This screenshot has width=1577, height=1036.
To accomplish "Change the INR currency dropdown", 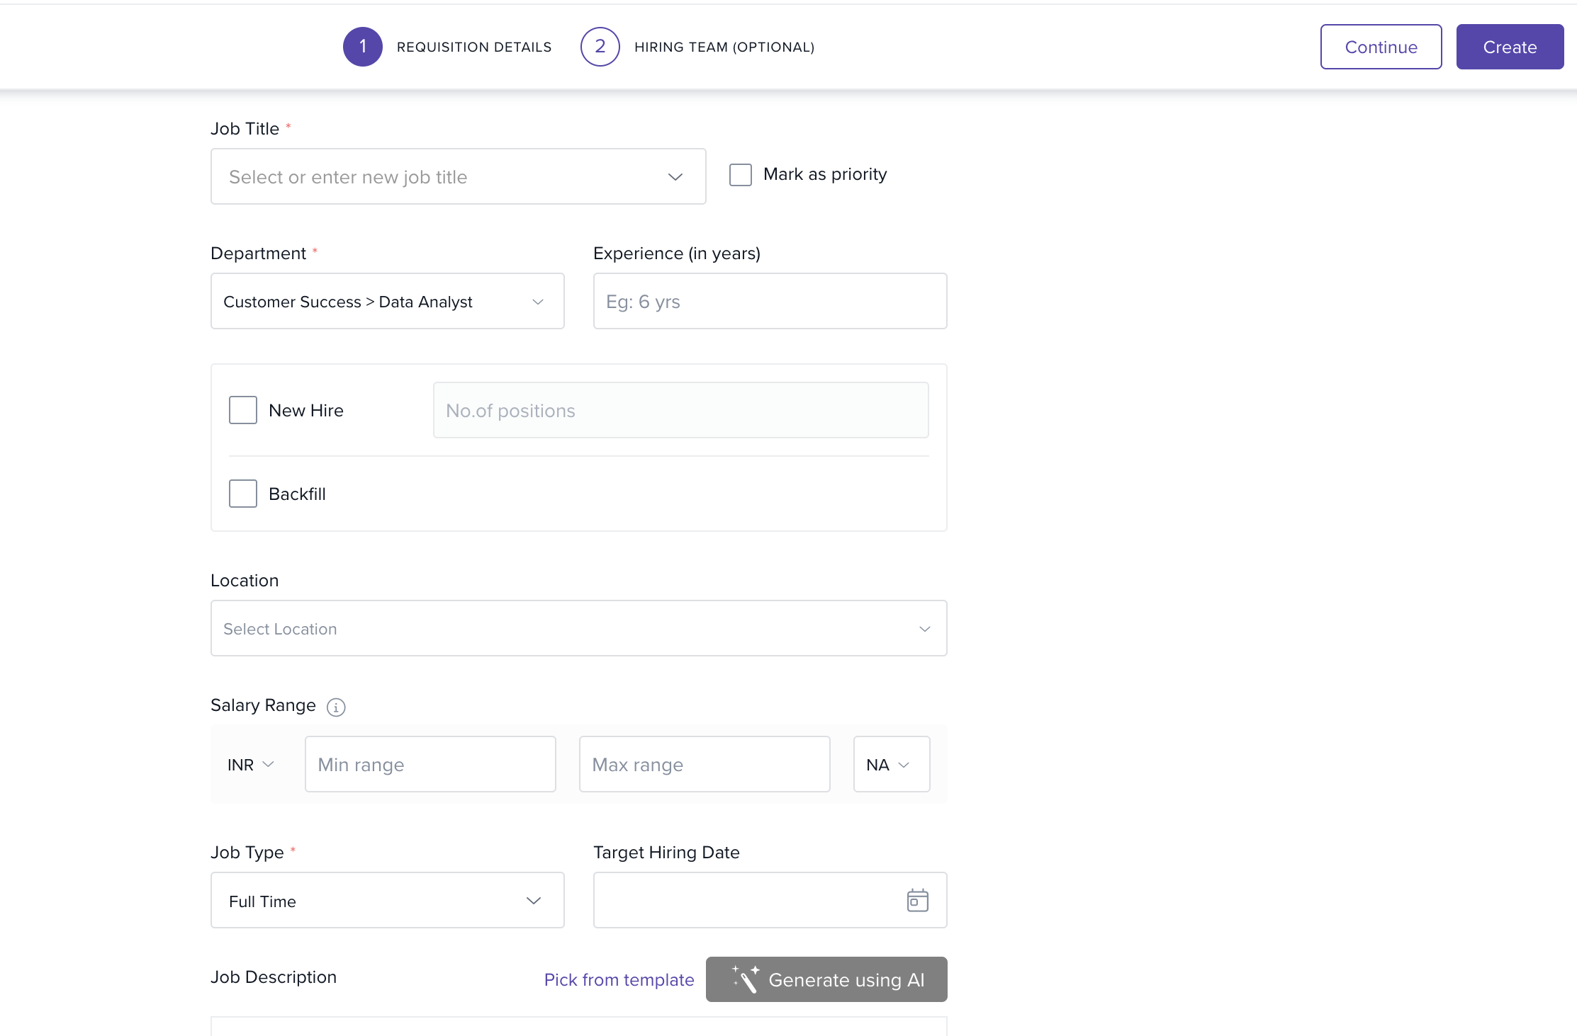I will (250, 765).
